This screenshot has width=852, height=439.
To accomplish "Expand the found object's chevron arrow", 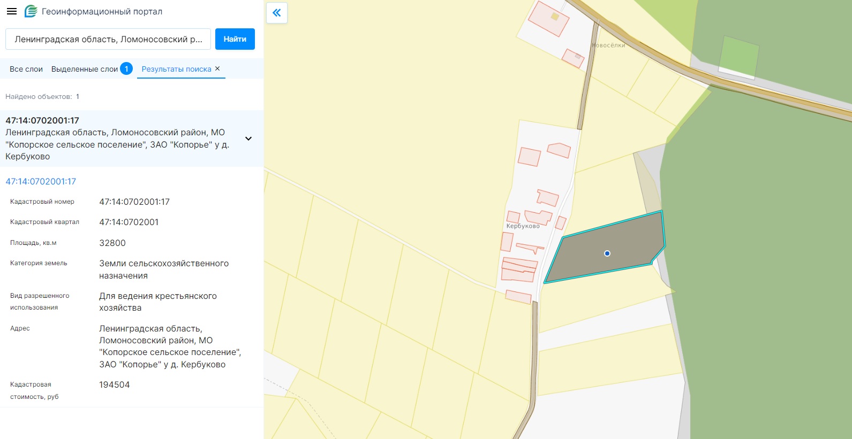I will [248, 138].
